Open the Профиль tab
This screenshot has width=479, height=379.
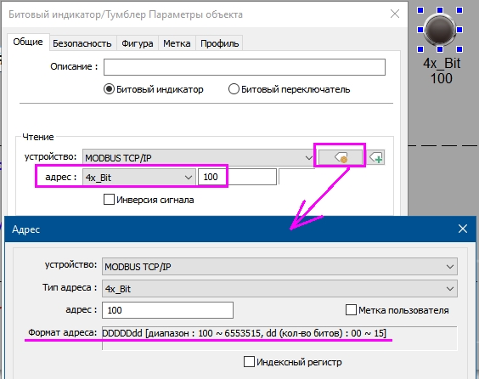(219, 43)
